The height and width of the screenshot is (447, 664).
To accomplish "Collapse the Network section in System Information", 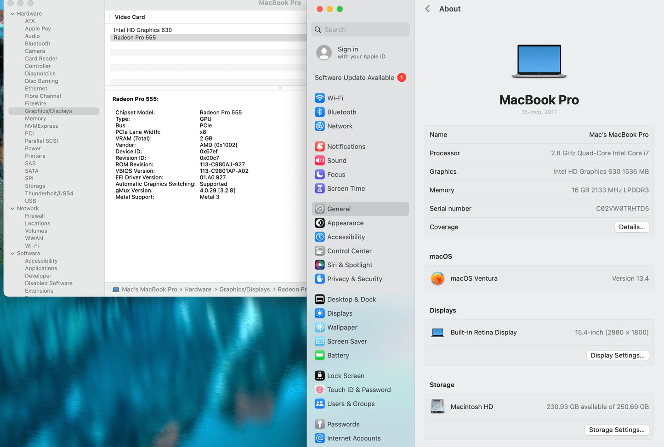I will pyautogui.click(x=13, y=208).
